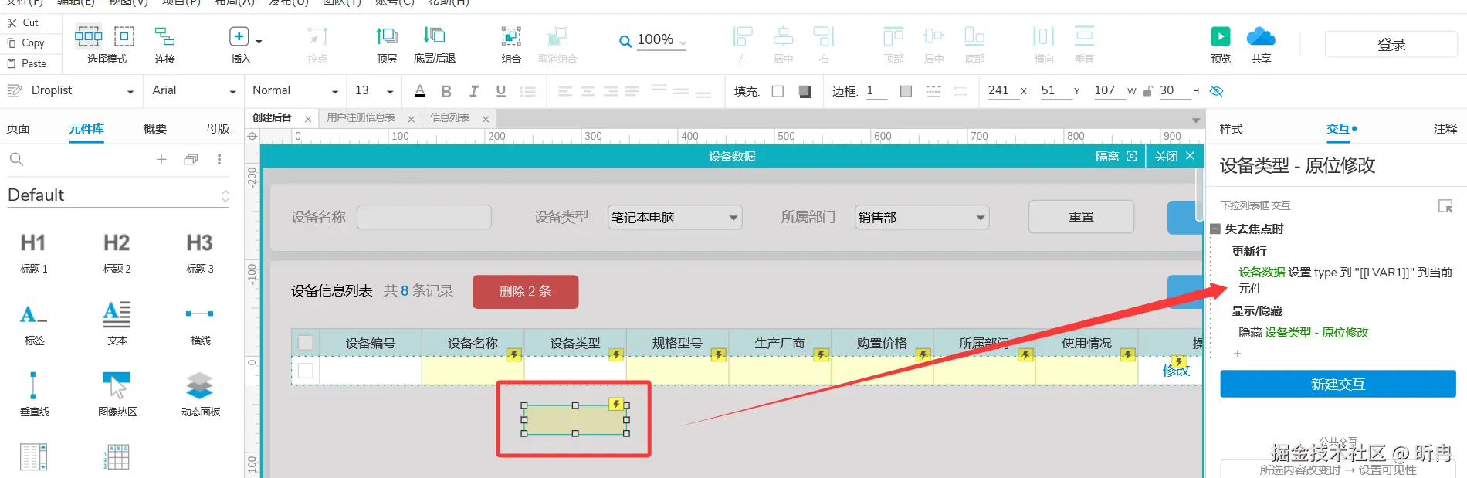
Task: Click the Cut scissors command
Action: point(23,23)
